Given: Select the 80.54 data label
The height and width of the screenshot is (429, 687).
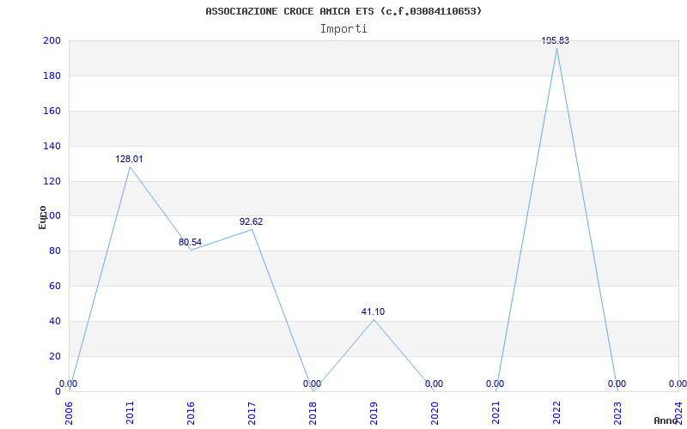Looking at the screenshot, I should [190, 242].
